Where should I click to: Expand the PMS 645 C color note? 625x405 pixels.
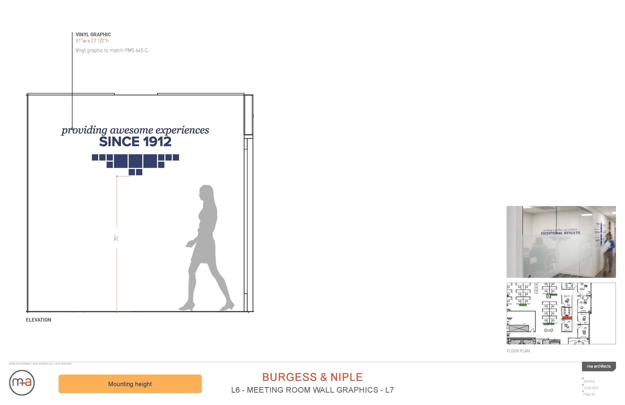click(112, 50)
